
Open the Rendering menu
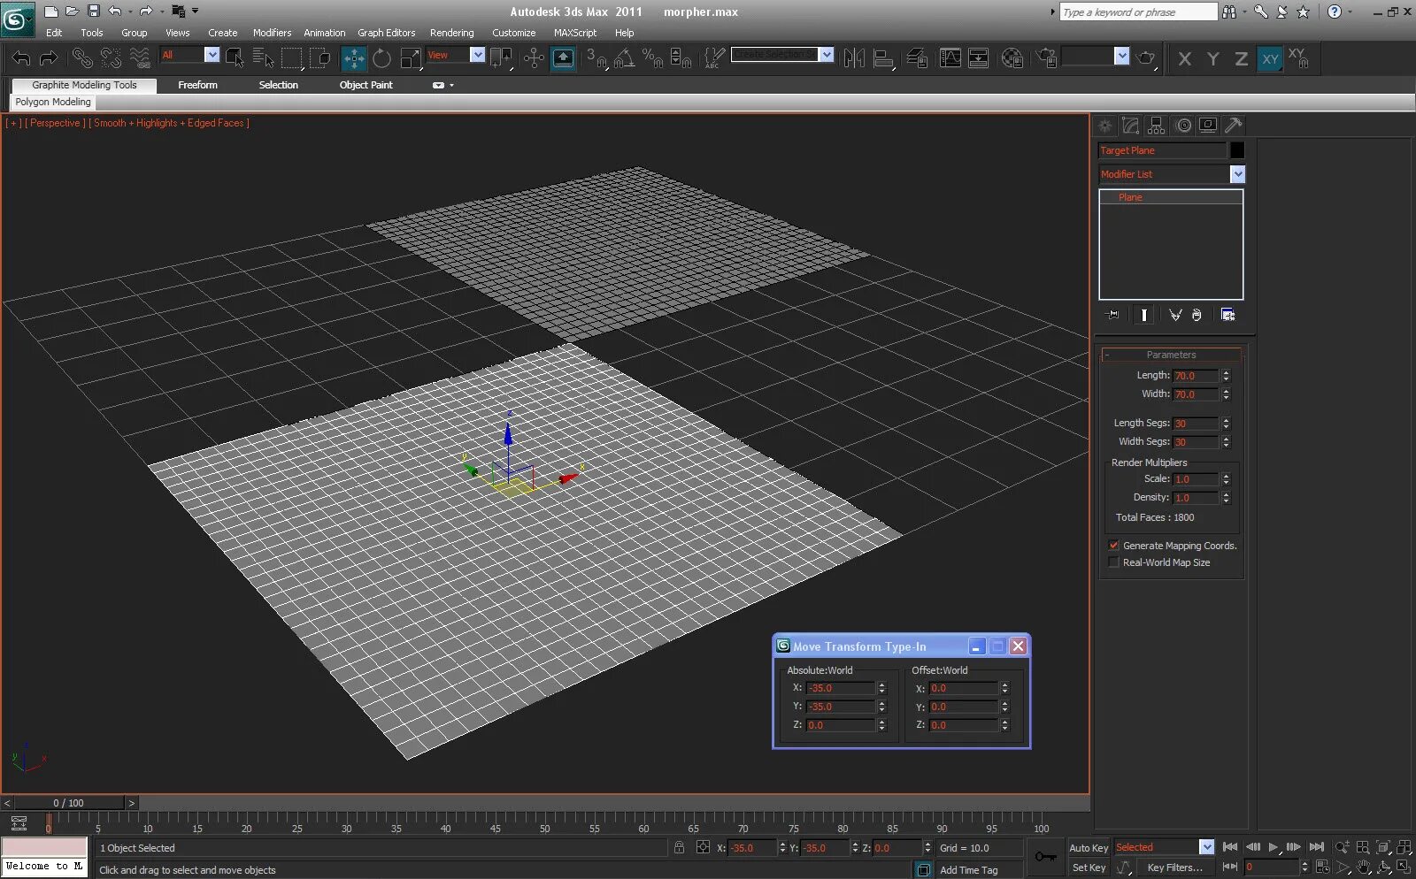click(451, 33)
